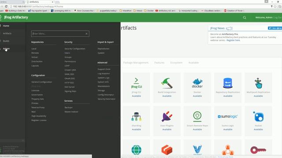Open Virtual repositories admin page
The image size is (282, 158).
(x=34, y=57)
